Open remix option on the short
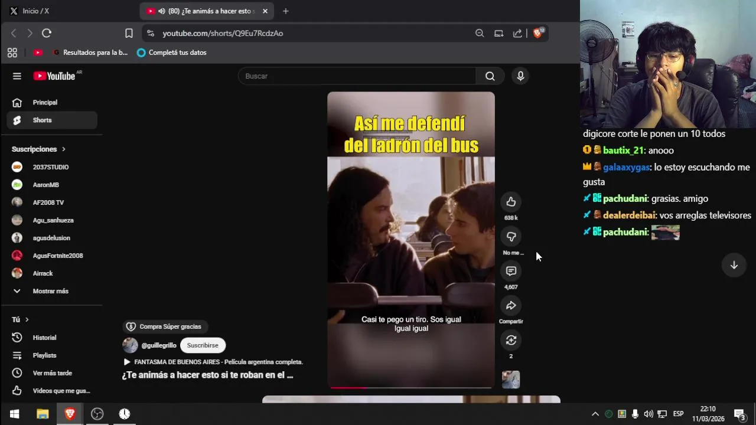The width and height of the screenshot is (756, 425). click(x=511, y=340)
